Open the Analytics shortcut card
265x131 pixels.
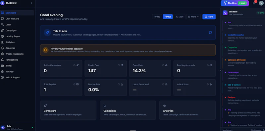click(x=187, y=110)
